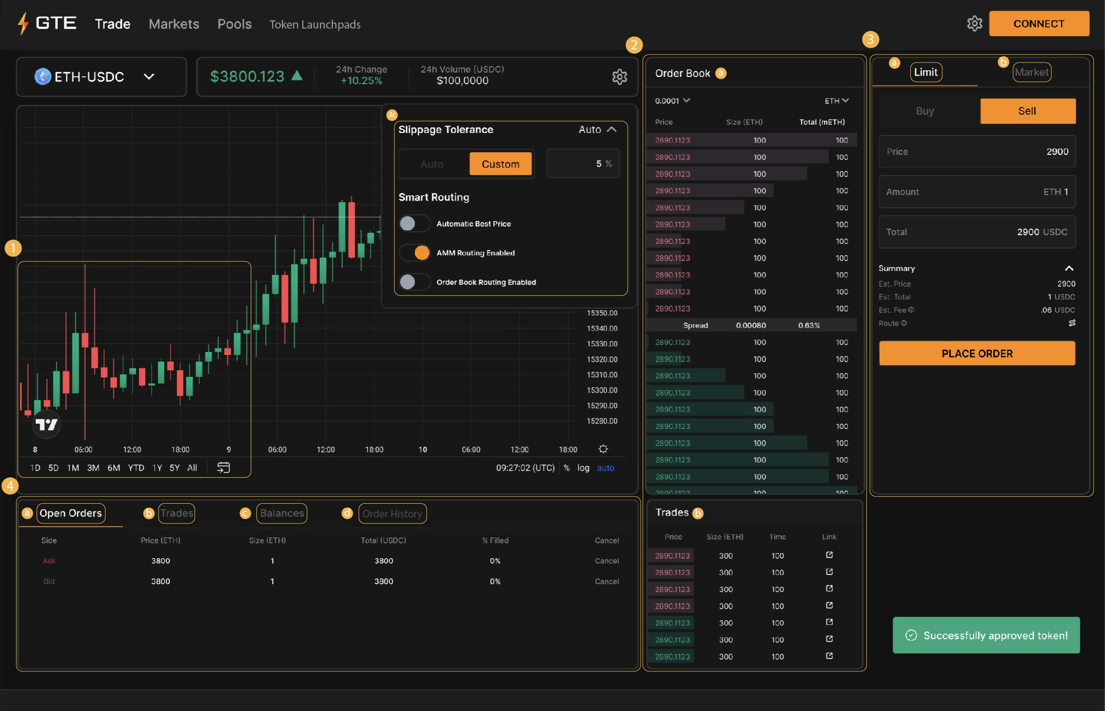Viewport: 1105px width, 711px height.
Task: Disable the AMM Routing Enabled toggle
Action: coord(414,253)
